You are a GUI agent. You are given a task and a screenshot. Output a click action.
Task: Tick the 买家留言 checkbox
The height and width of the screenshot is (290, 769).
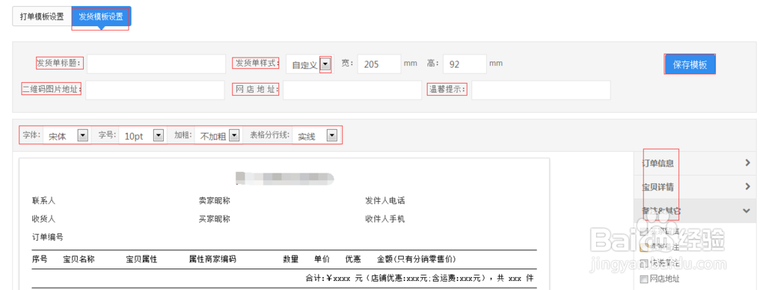point(644,231)
